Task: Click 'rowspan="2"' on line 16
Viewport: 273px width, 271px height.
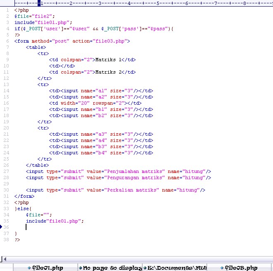Action: pos(108,103)
